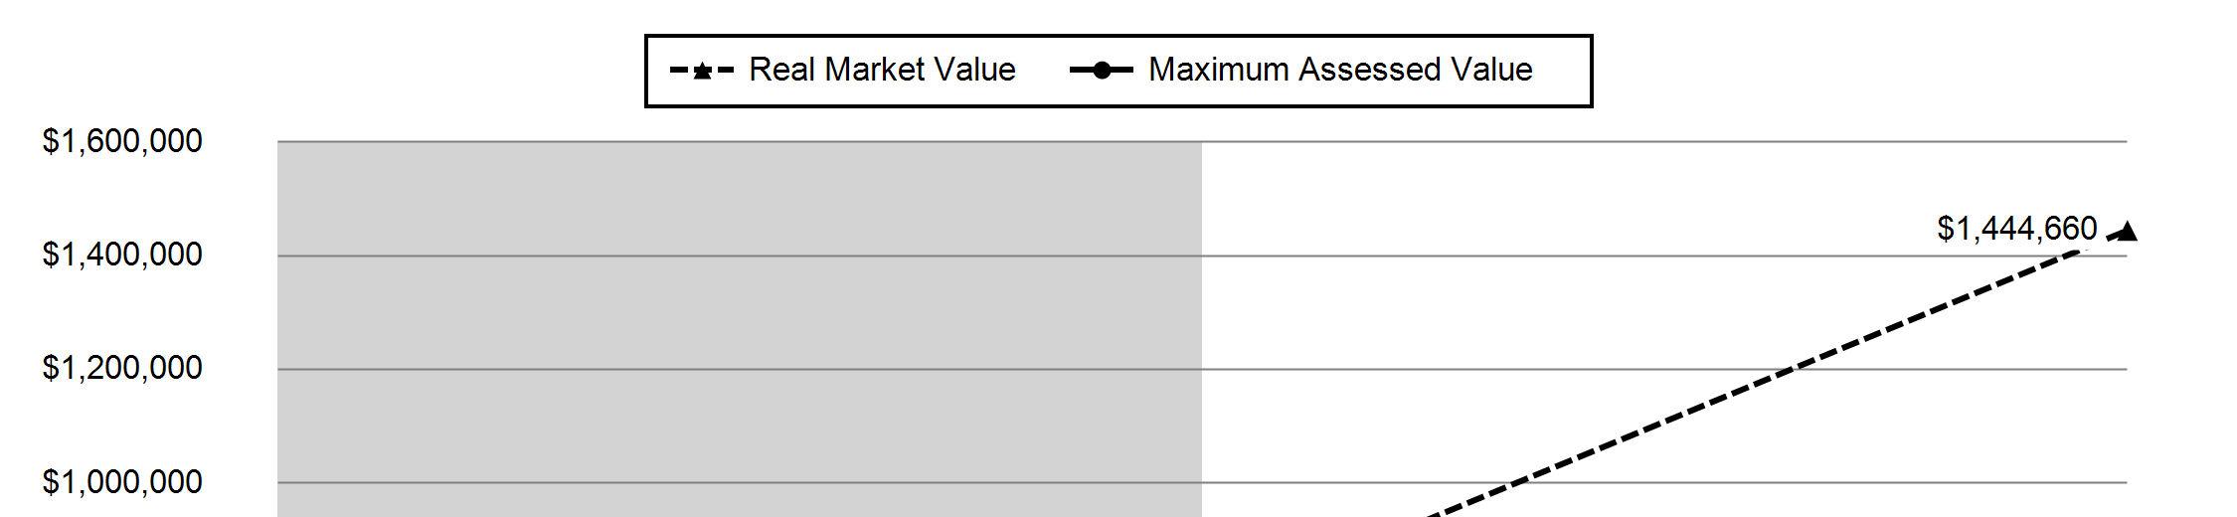
Task: Click the Maximum Assessed Value legend circle marker
Action: click(x=1102, y=71)
